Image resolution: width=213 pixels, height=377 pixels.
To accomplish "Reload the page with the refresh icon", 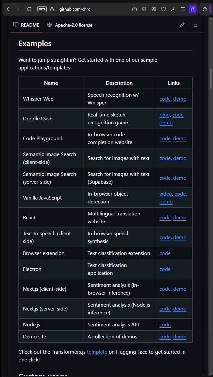I will 29,9.
